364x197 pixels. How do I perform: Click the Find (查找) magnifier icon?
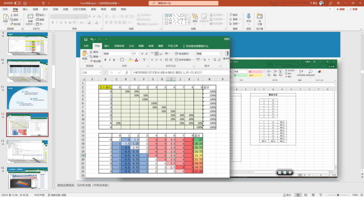[230, 15]
